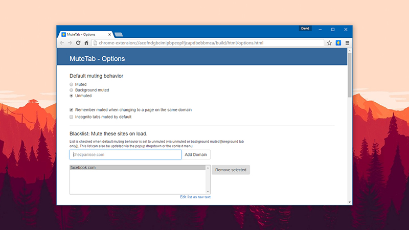
Task: Click the Default muting behavior heading
Action: tap(96, 76)
